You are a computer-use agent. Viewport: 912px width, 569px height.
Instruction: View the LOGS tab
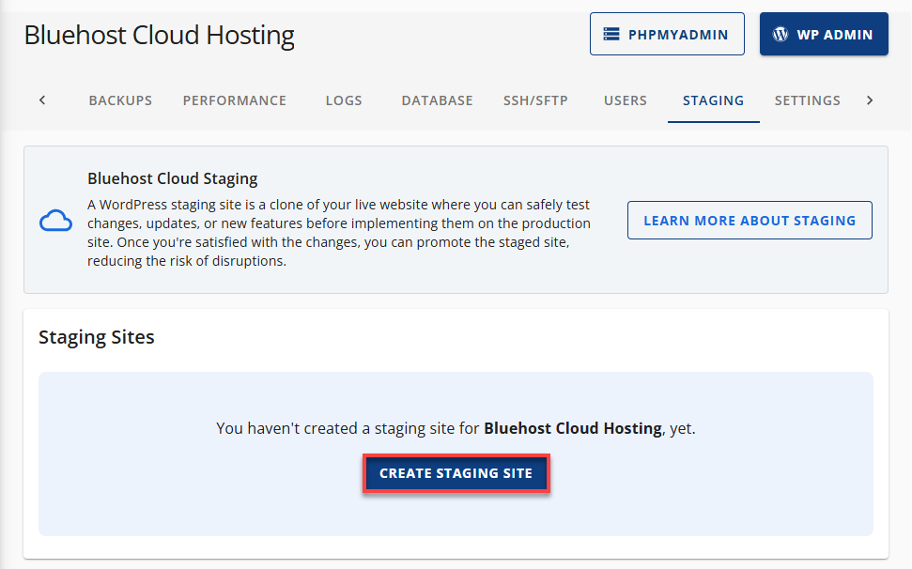pos(343,100)
